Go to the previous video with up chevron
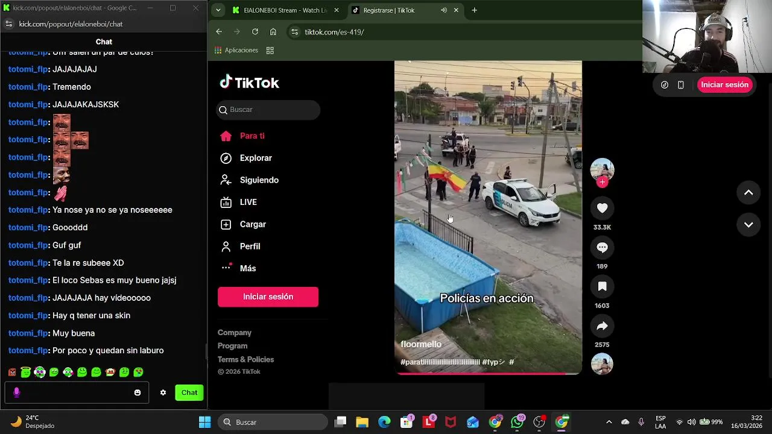Image resolution: width=772 pixels, height=434 pixels. point(748,193)
